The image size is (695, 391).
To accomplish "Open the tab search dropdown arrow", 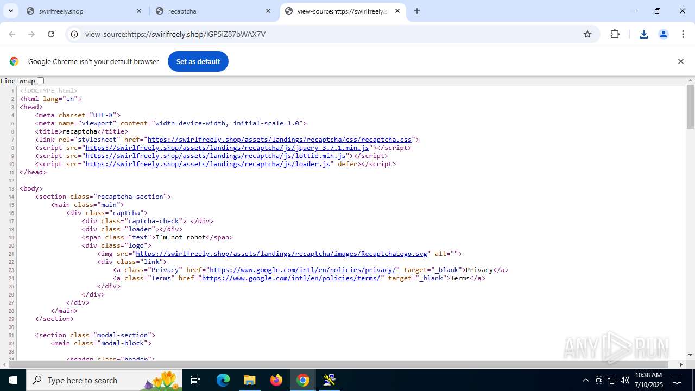I will coord(10,11).
